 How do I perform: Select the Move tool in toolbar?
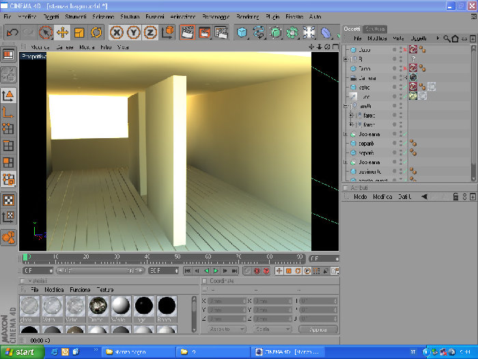[62, 32]
